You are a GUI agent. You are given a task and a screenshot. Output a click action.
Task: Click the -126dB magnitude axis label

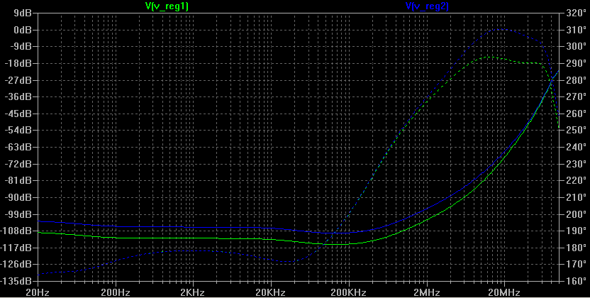point(16,264)
